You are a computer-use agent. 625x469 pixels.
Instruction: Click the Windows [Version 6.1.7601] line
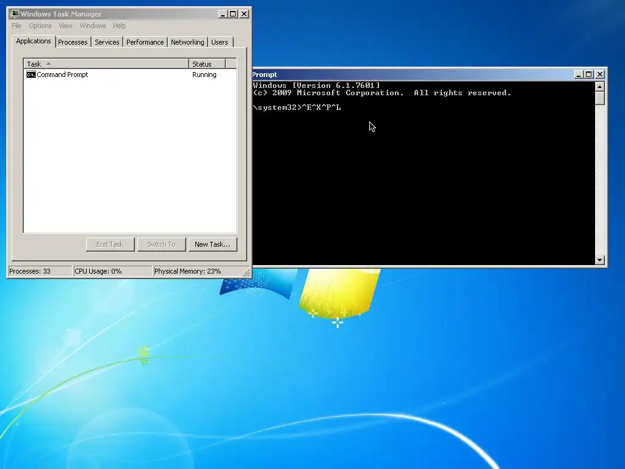coord(317,85)
